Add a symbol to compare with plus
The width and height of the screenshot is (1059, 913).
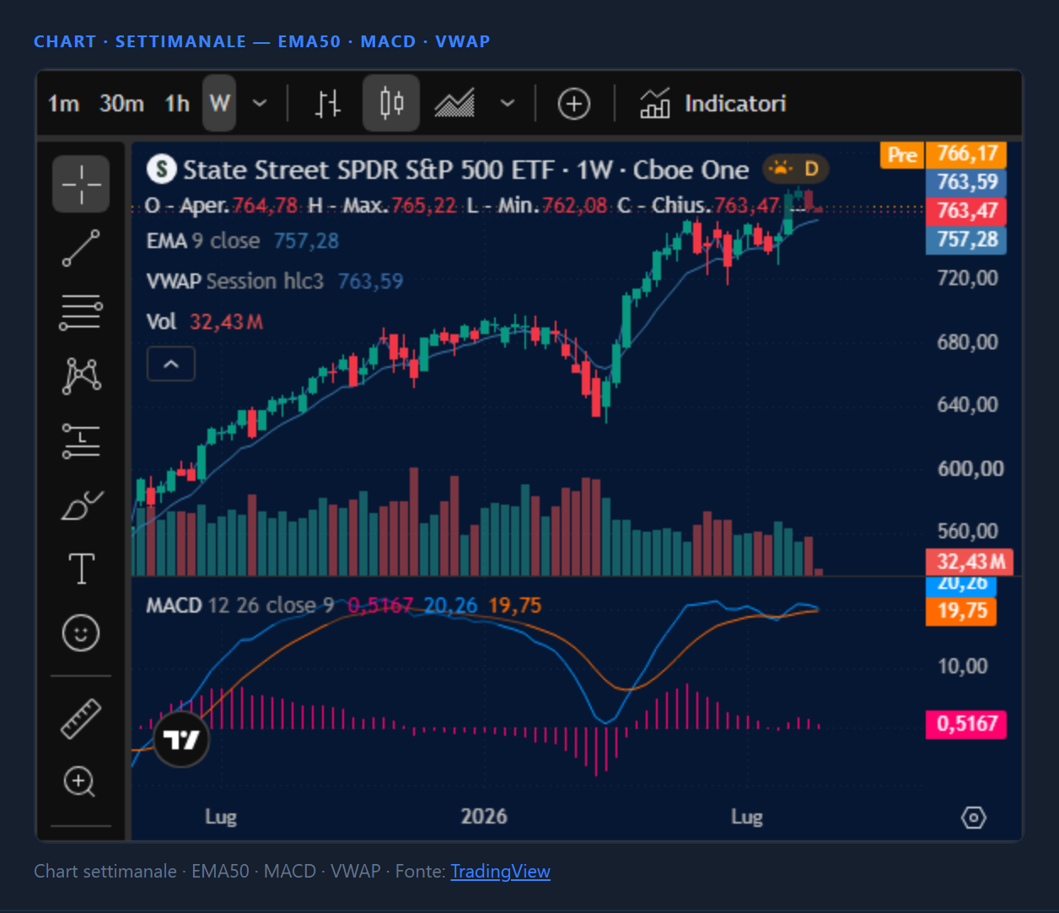574,104
